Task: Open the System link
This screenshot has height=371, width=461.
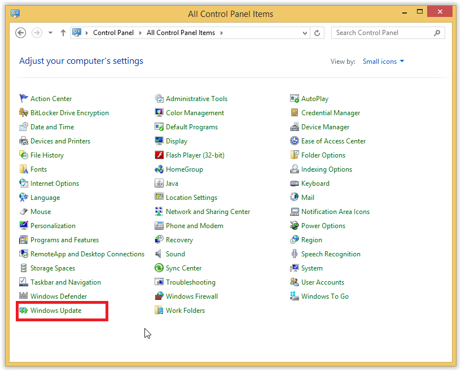Action: pos(311,268)
